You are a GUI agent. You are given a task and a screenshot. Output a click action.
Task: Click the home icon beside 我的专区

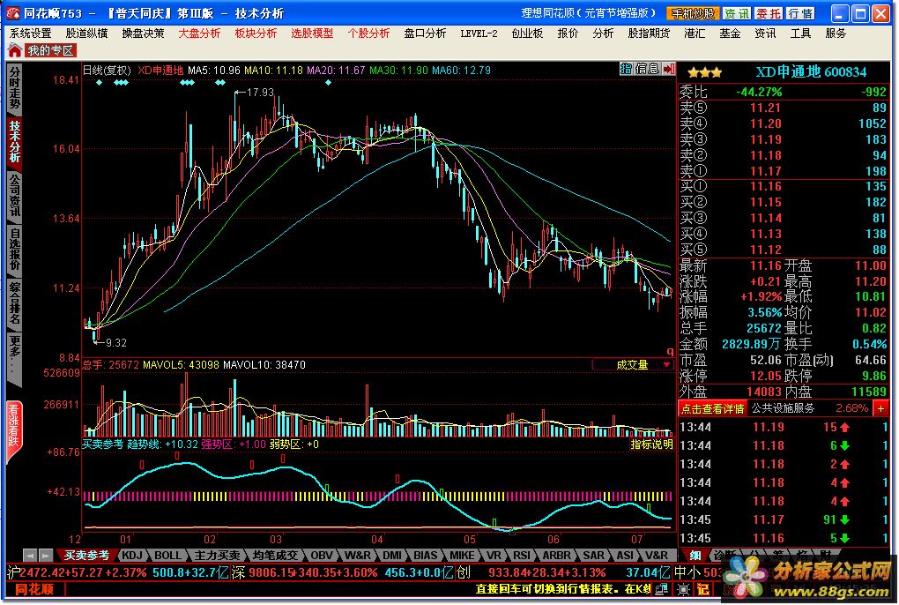pos(15,50)
